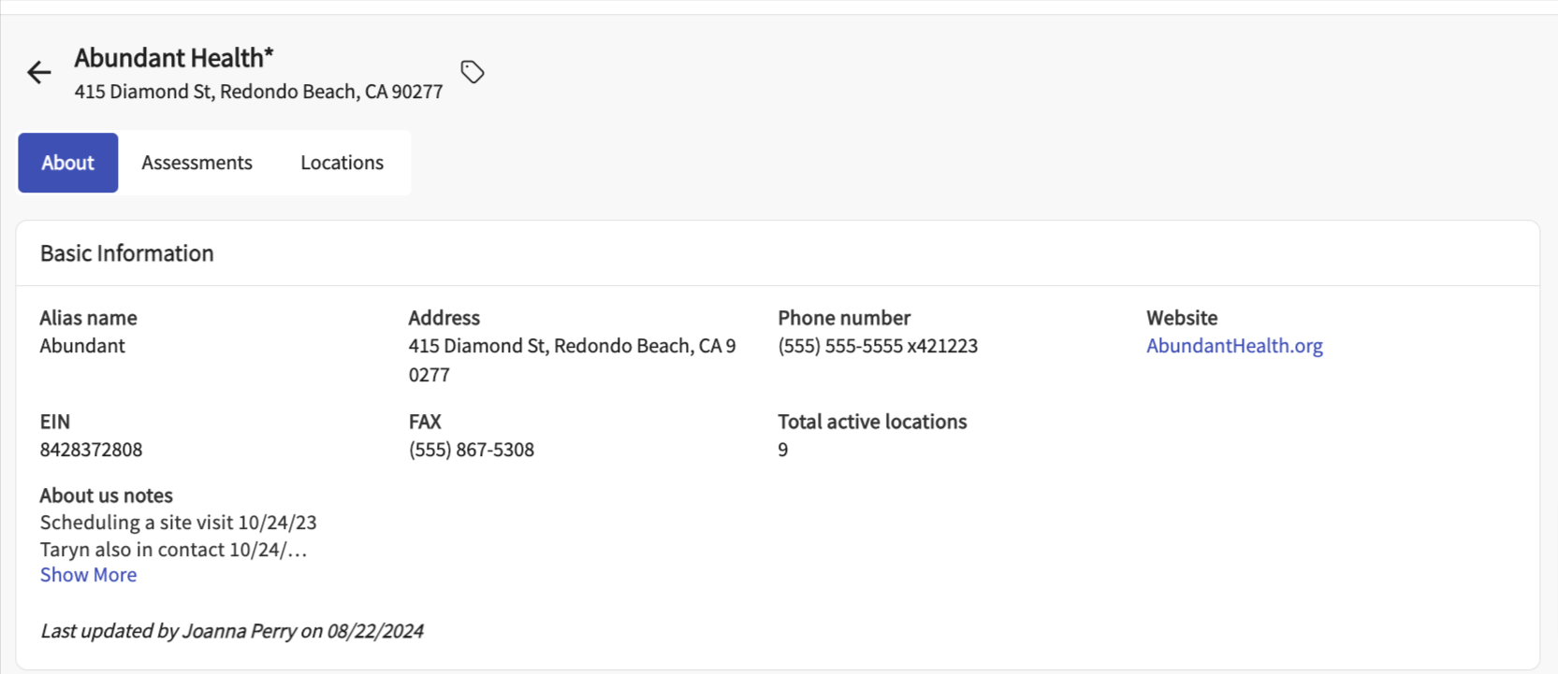Click the tag icon beside Abundant Health
Image resolution: width=1558 pixels, height=674 pixels.
coord(473,72)
